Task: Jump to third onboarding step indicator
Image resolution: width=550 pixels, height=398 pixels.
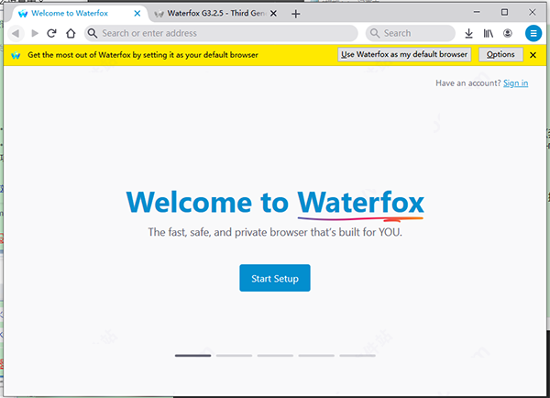Action: tap(275, 356)
